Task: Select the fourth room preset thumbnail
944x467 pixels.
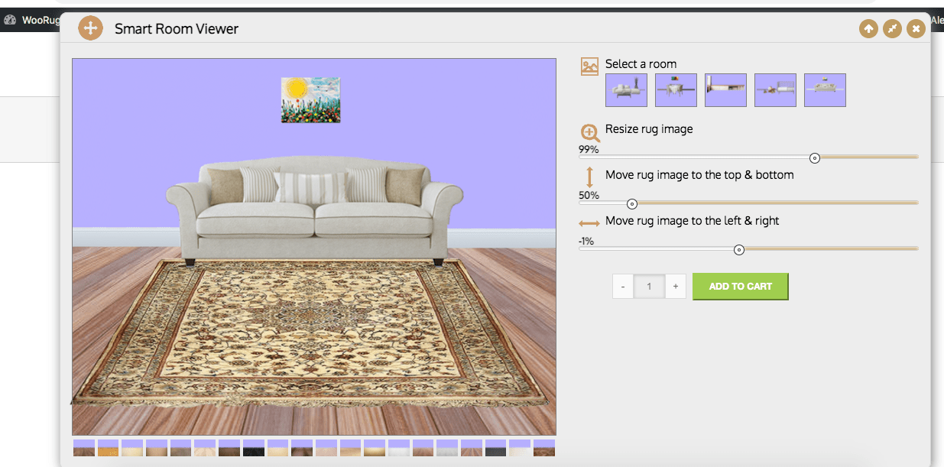Action: point(775,89)
